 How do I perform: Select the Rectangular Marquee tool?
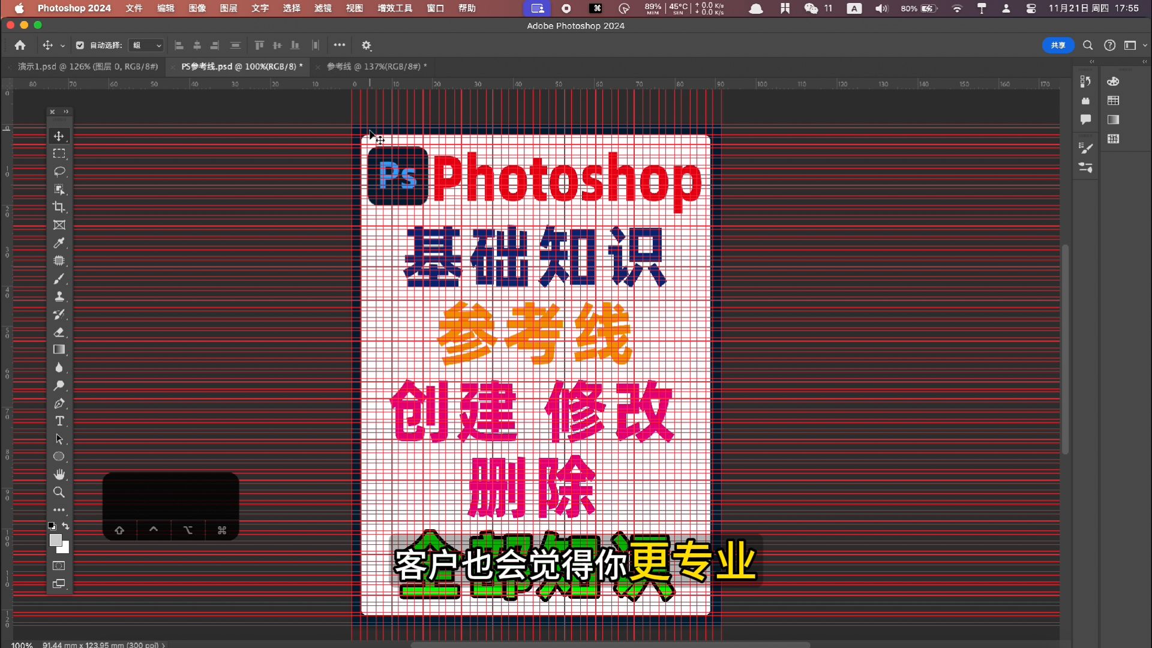click(x=59, y=154)
